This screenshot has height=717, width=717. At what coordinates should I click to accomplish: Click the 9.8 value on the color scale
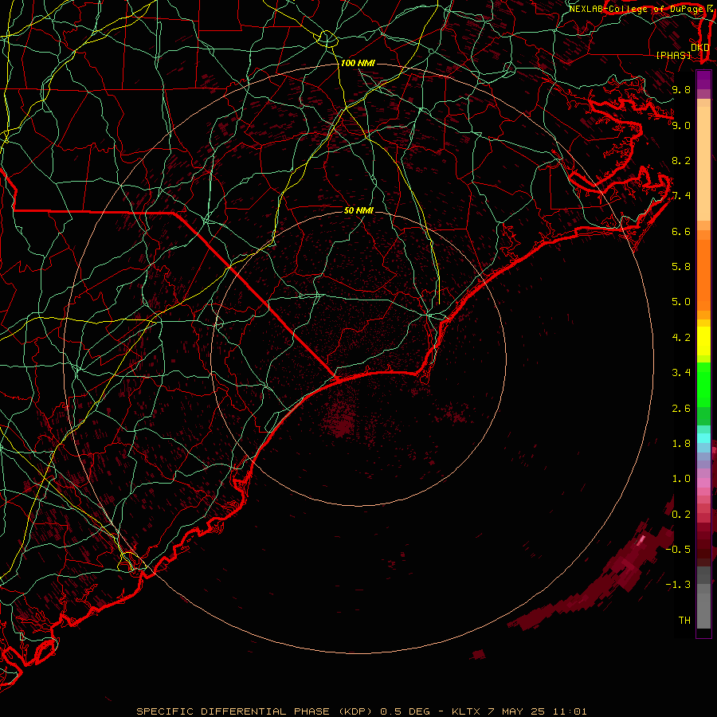click(x=681, y=89)
